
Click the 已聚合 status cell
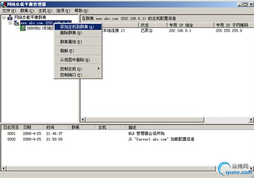[147, 30]
